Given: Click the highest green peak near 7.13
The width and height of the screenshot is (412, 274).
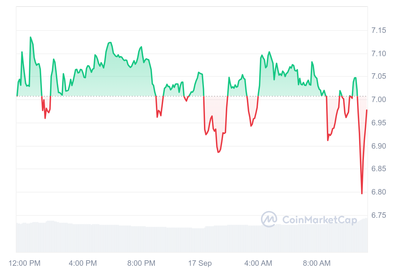Looking at the screenshot, I should tap(31, 37).
